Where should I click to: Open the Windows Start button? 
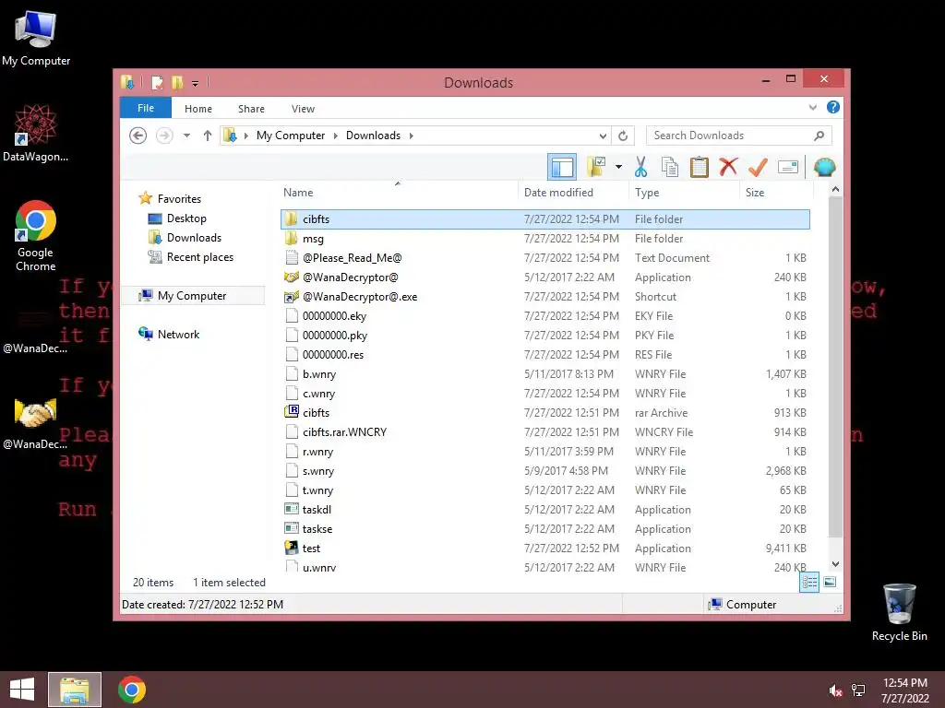(22, 690)
